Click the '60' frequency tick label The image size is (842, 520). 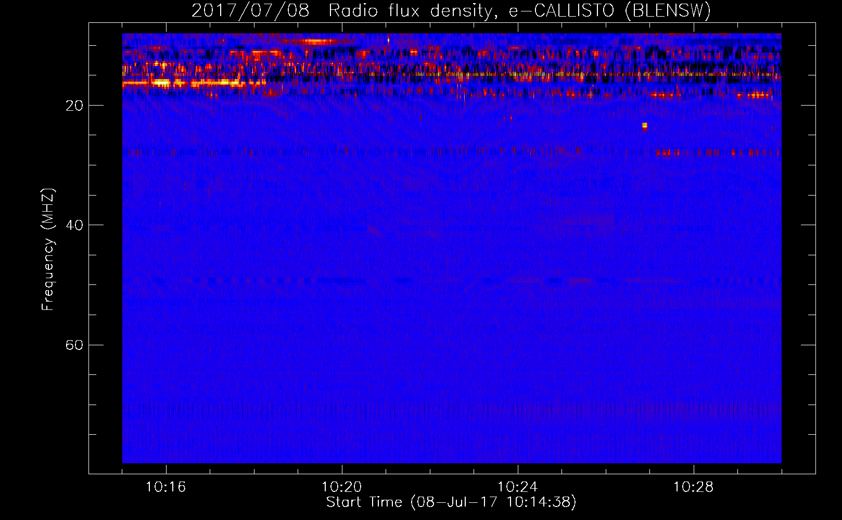point(74,345)
